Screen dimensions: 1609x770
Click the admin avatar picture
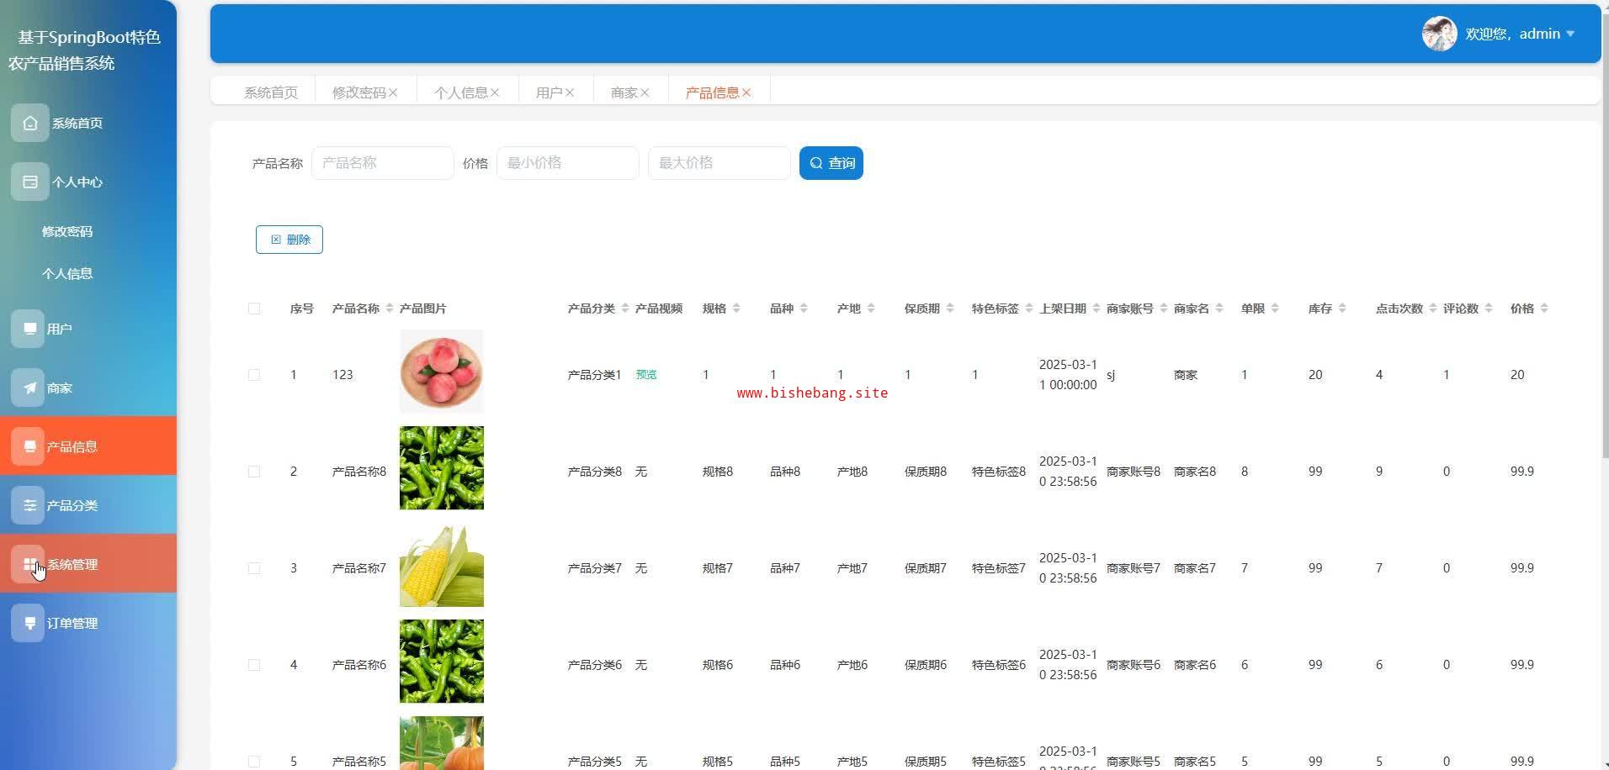click(x=1439, y=34)
